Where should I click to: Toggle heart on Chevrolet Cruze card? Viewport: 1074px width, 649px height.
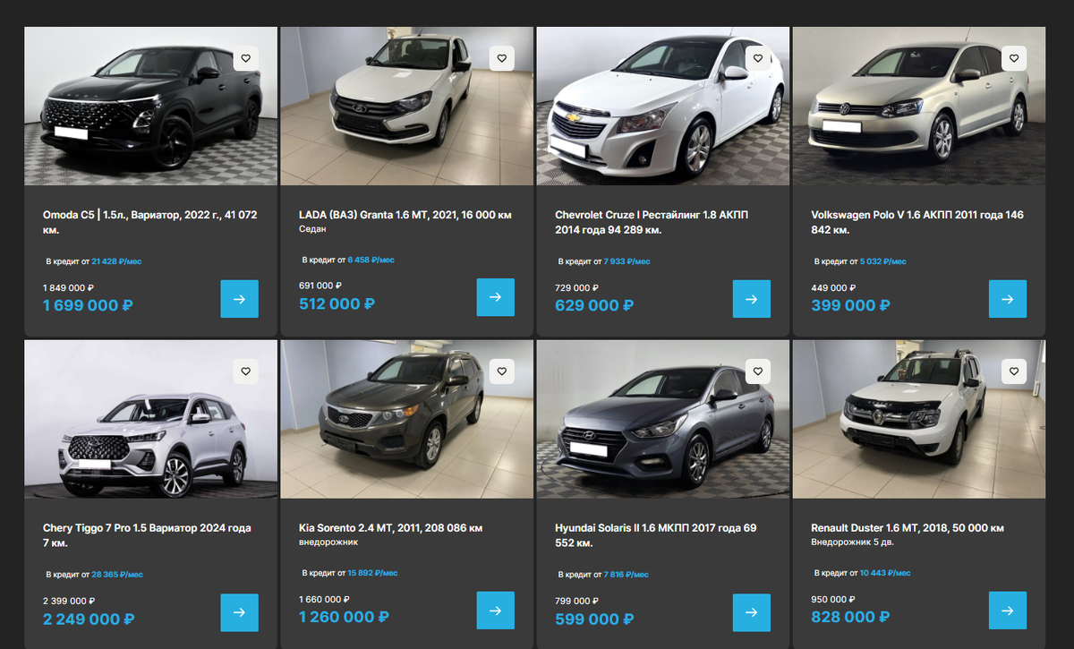tap(758, 58)
